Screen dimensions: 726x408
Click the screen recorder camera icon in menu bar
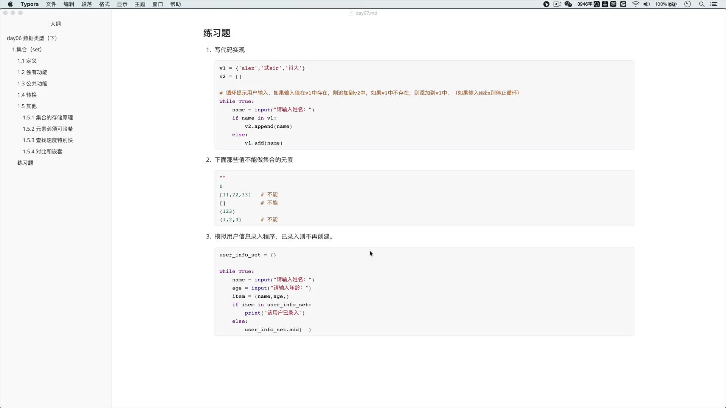(557, 4)
